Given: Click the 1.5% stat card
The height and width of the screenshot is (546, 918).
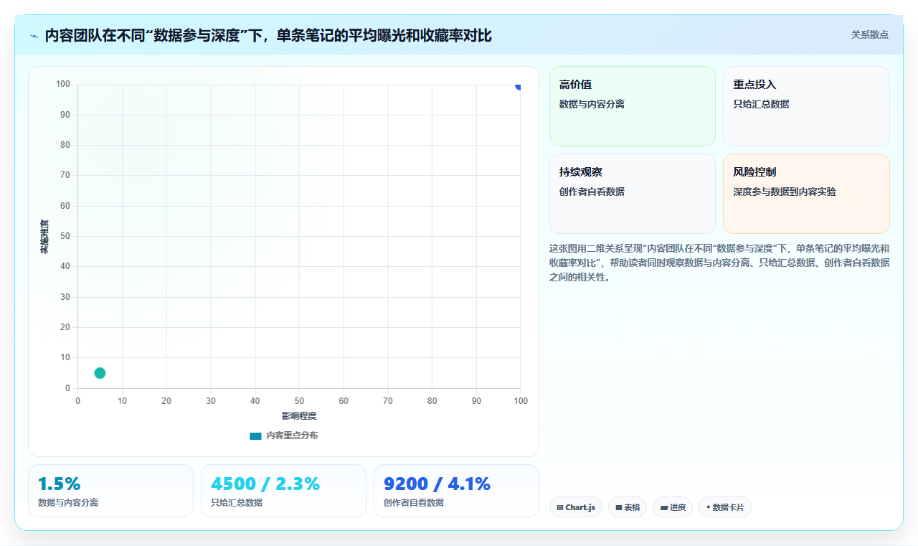Looking at the screenshot, I should coord(110,491).
